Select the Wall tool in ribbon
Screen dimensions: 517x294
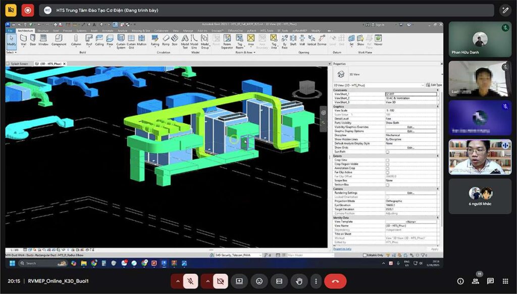tap(23, 40)
